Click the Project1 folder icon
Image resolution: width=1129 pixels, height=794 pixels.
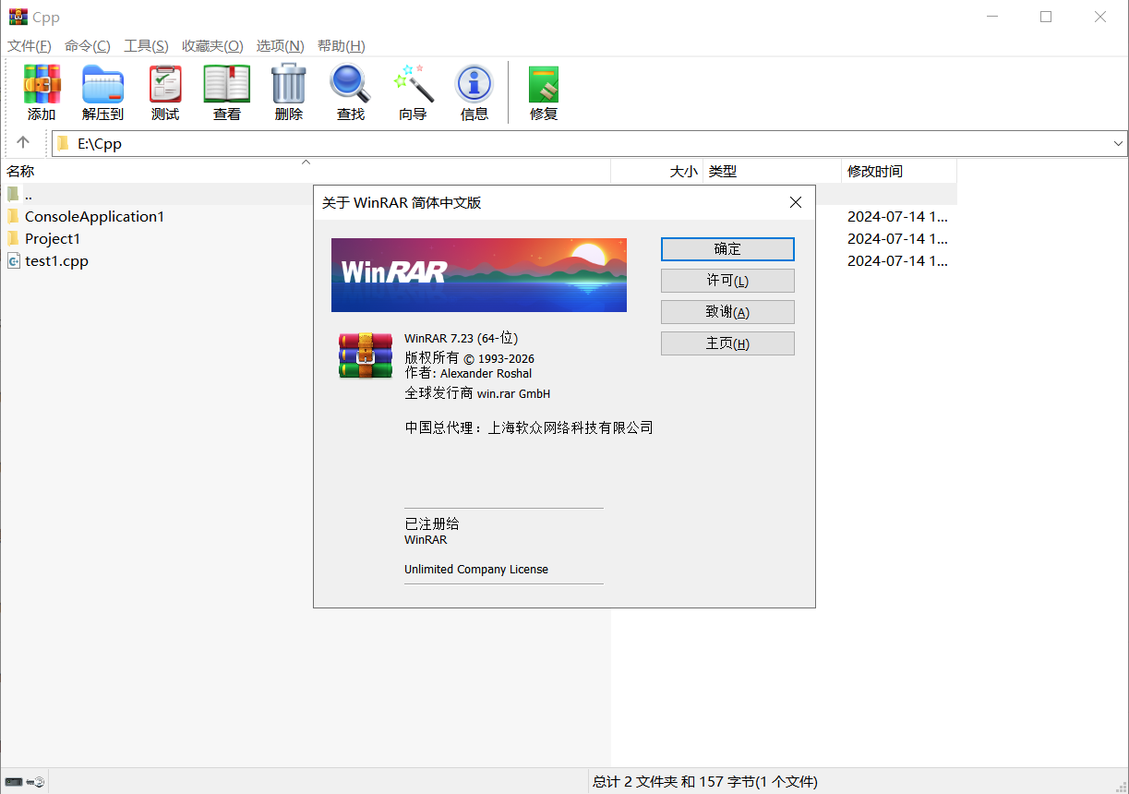[13, 238]
